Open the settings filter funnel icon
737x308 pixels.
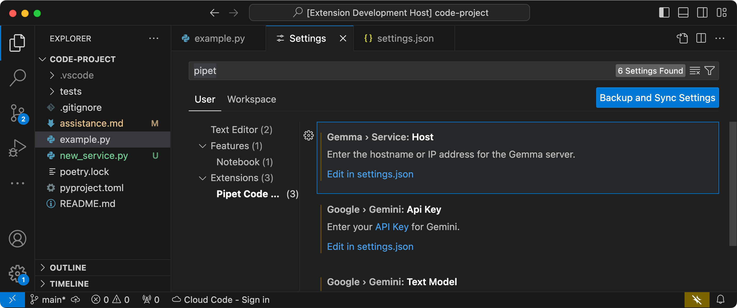coord(709,71)
